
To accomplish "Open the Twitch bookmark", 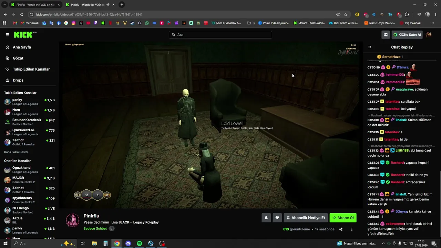I will tap(95, 23).
